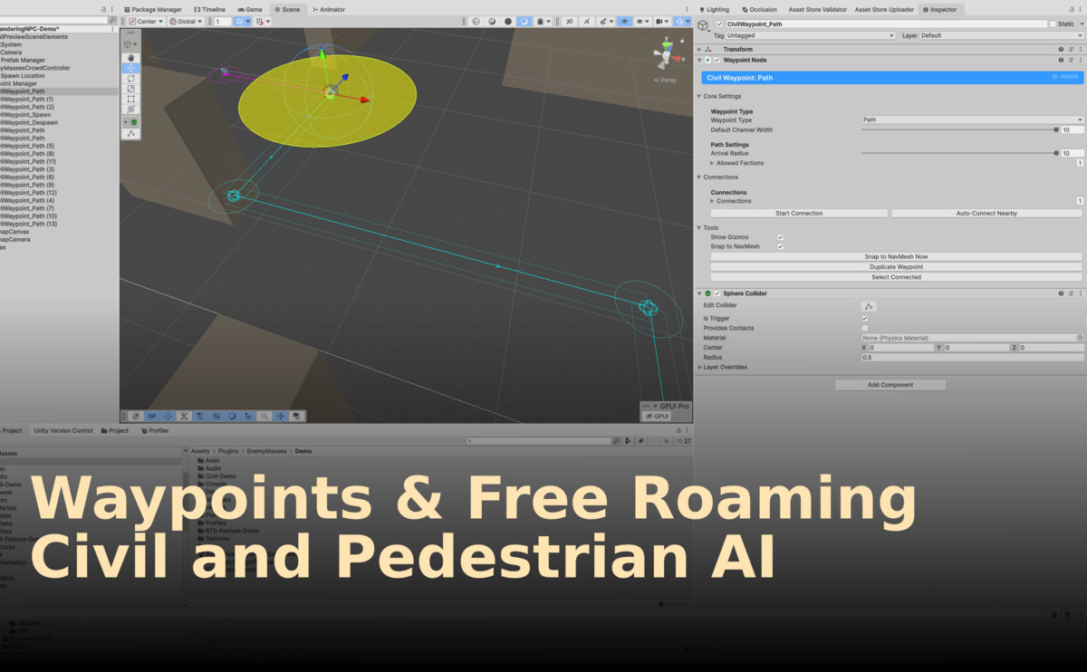1087x672 pixels.
Task: Click the GameObject cube icon in Inspector
Action: point(703,25)
